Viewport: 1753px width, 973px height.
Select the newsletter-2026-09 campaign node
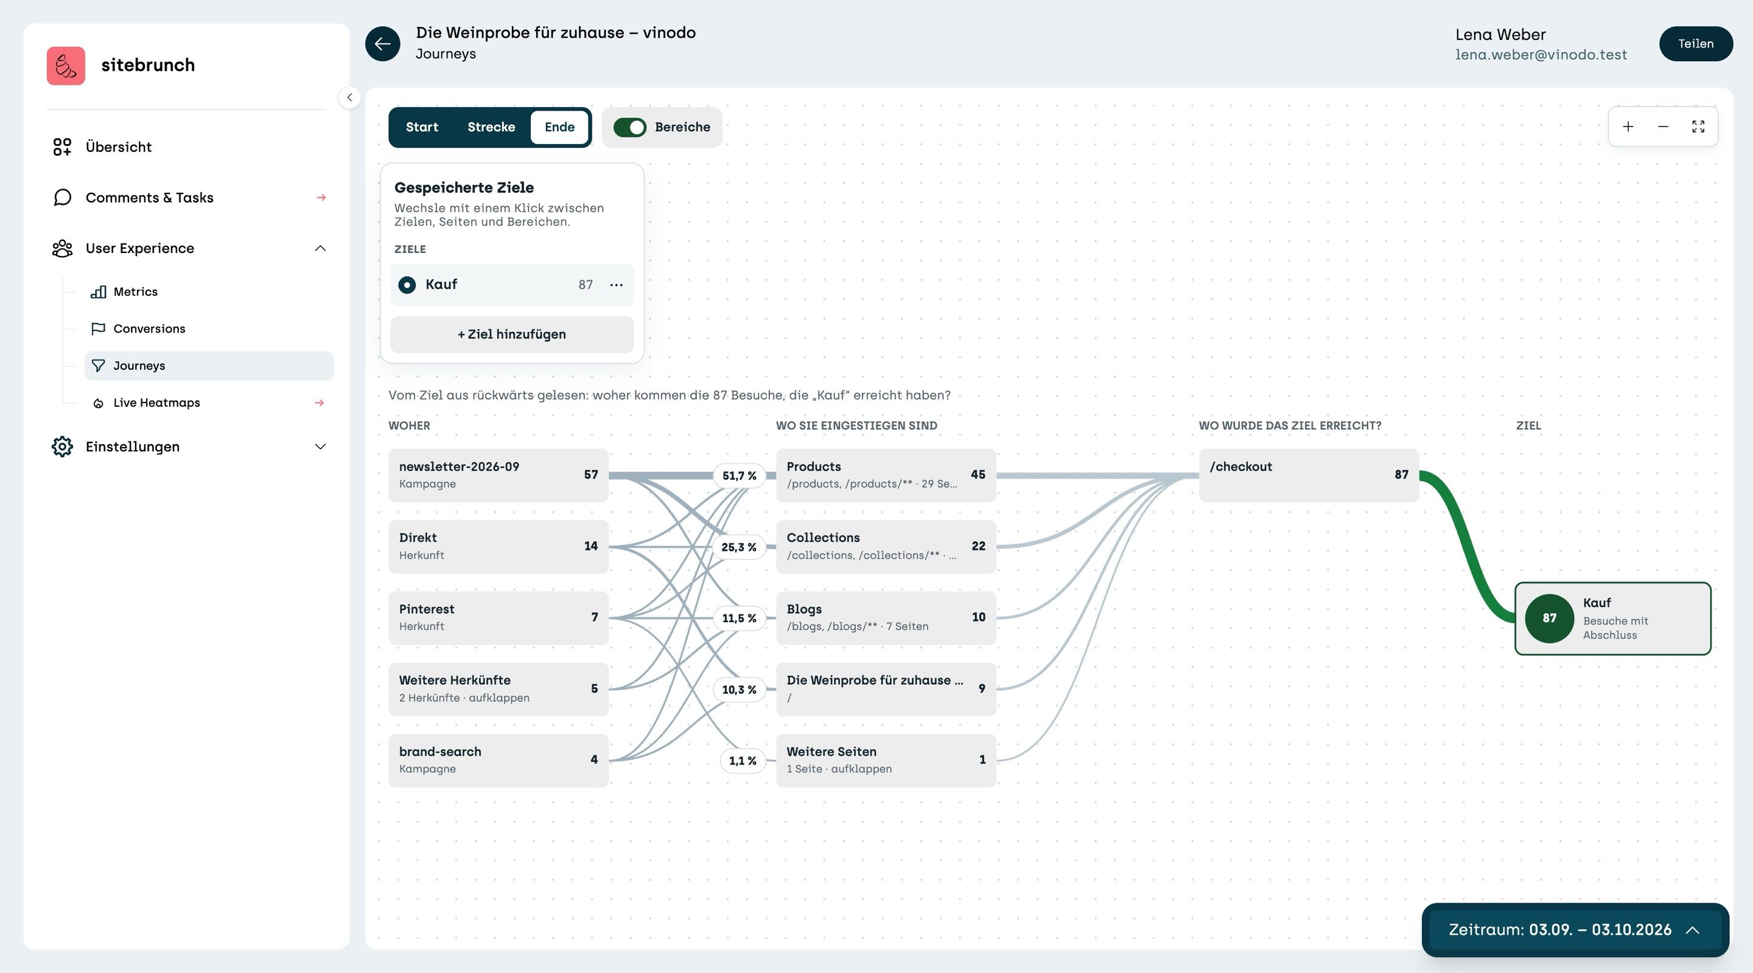tap(498, 476)
